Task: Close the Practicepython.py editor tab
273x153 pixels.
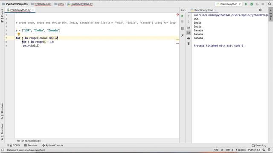Action: pos(33,10)
